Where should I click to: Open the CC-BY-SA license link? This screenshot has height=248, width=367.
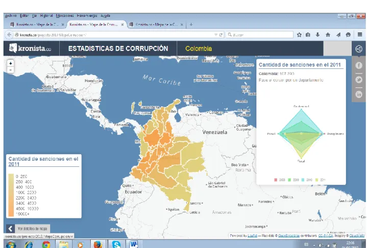325,236
